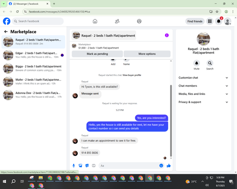Image resolution: width=237 pixels, height=189 pixels.
Task: Open the Chrome three-dot menu
Action: (233, 12)
